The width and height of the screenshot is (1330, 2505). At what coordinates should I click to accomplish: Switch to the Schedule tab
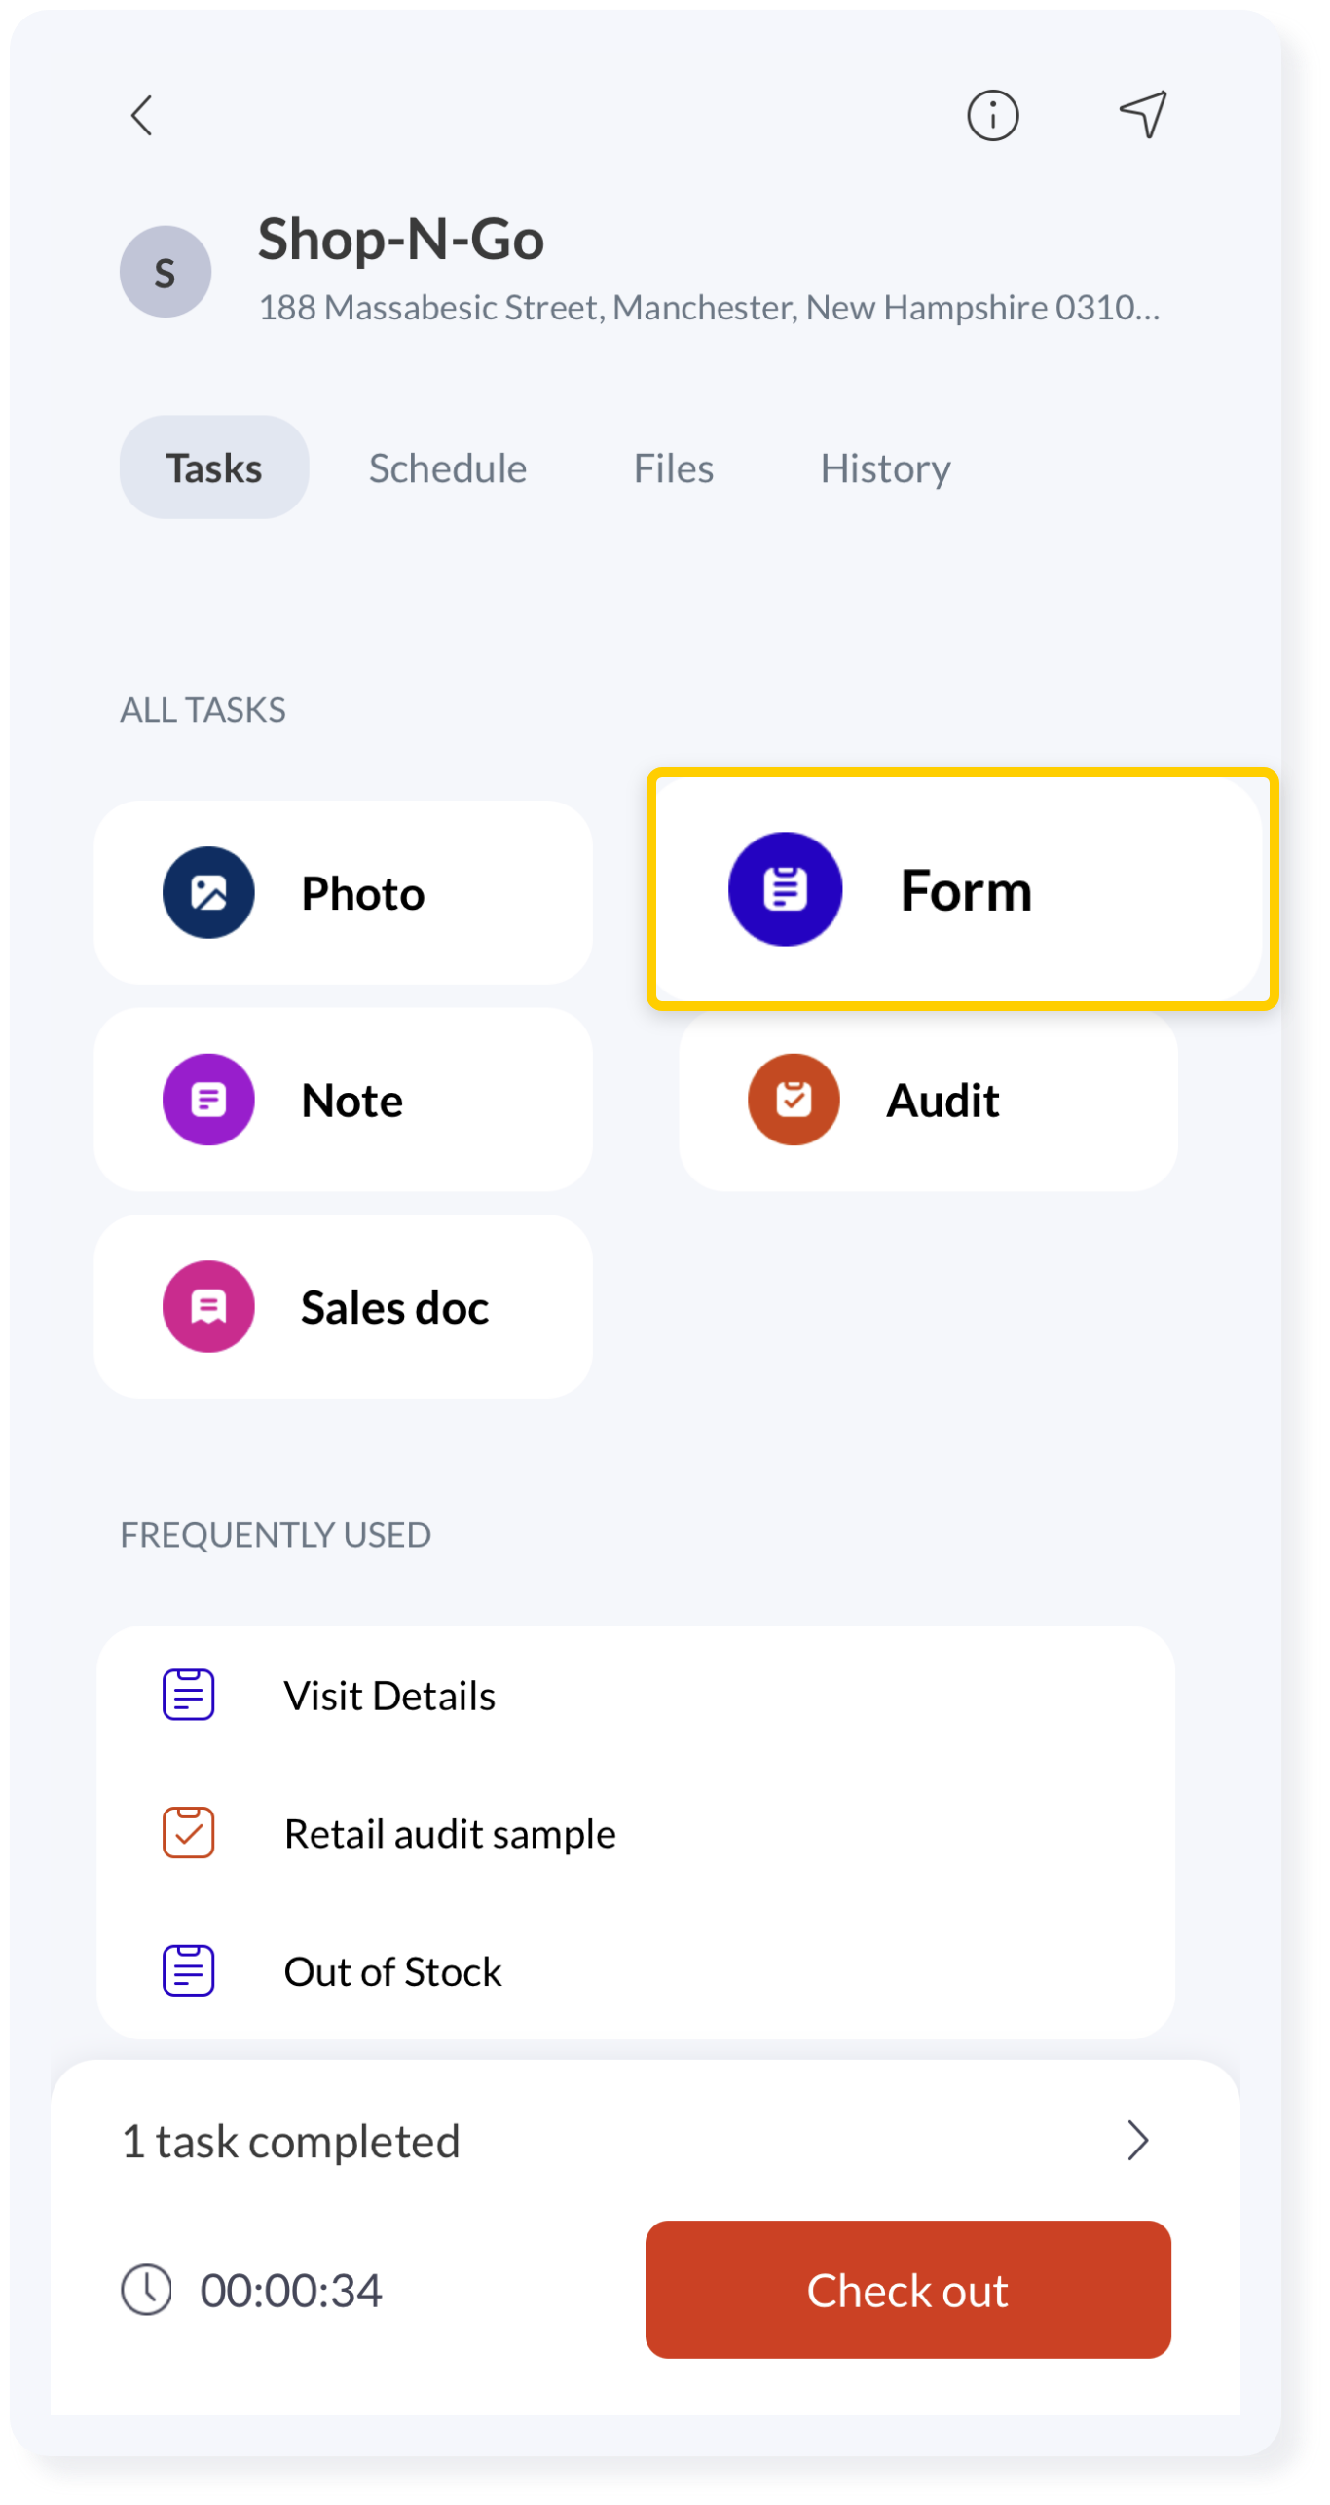(x=448, y=469)
